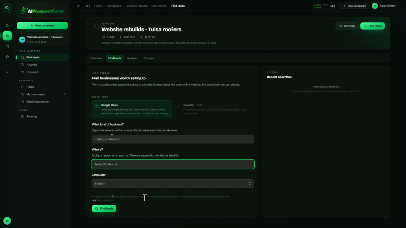
Task: Open the Language dropdown set to English
Action: [173, 183]
